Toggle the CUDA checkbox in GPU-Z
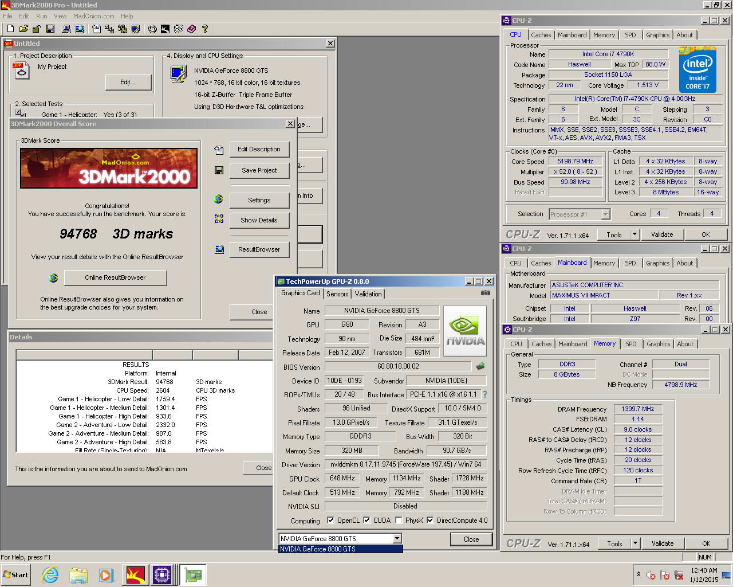Viewport: 733px width, 587px height. tap(366, 521)
